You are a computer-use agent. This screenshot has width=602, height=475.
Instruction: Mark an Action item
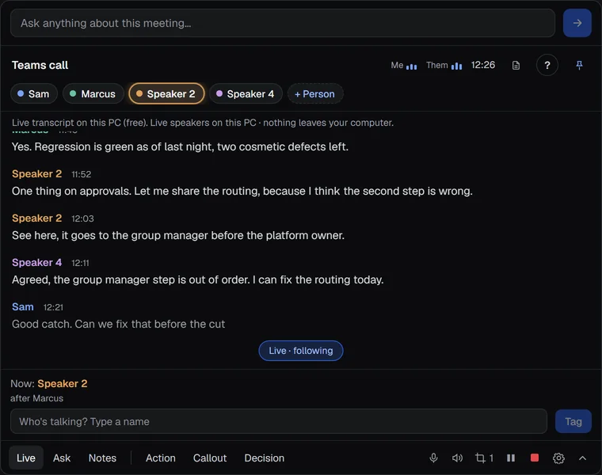(161, 458)
